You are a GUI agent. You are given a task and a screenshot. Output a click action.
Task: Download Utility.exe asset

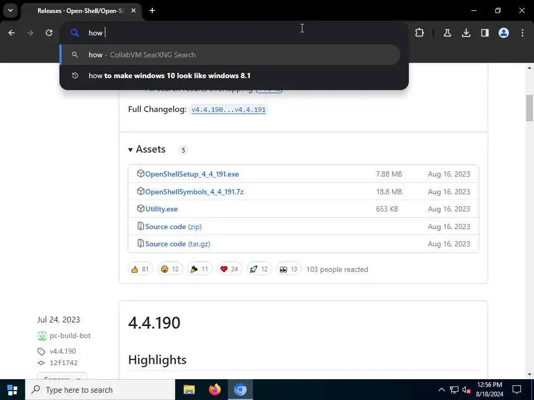tap(162, 209)
